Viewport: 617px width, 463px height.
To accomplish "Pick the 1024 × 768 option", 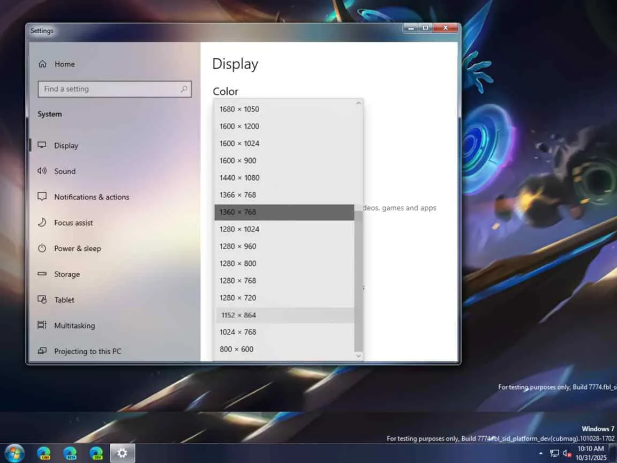I will 284,332.
